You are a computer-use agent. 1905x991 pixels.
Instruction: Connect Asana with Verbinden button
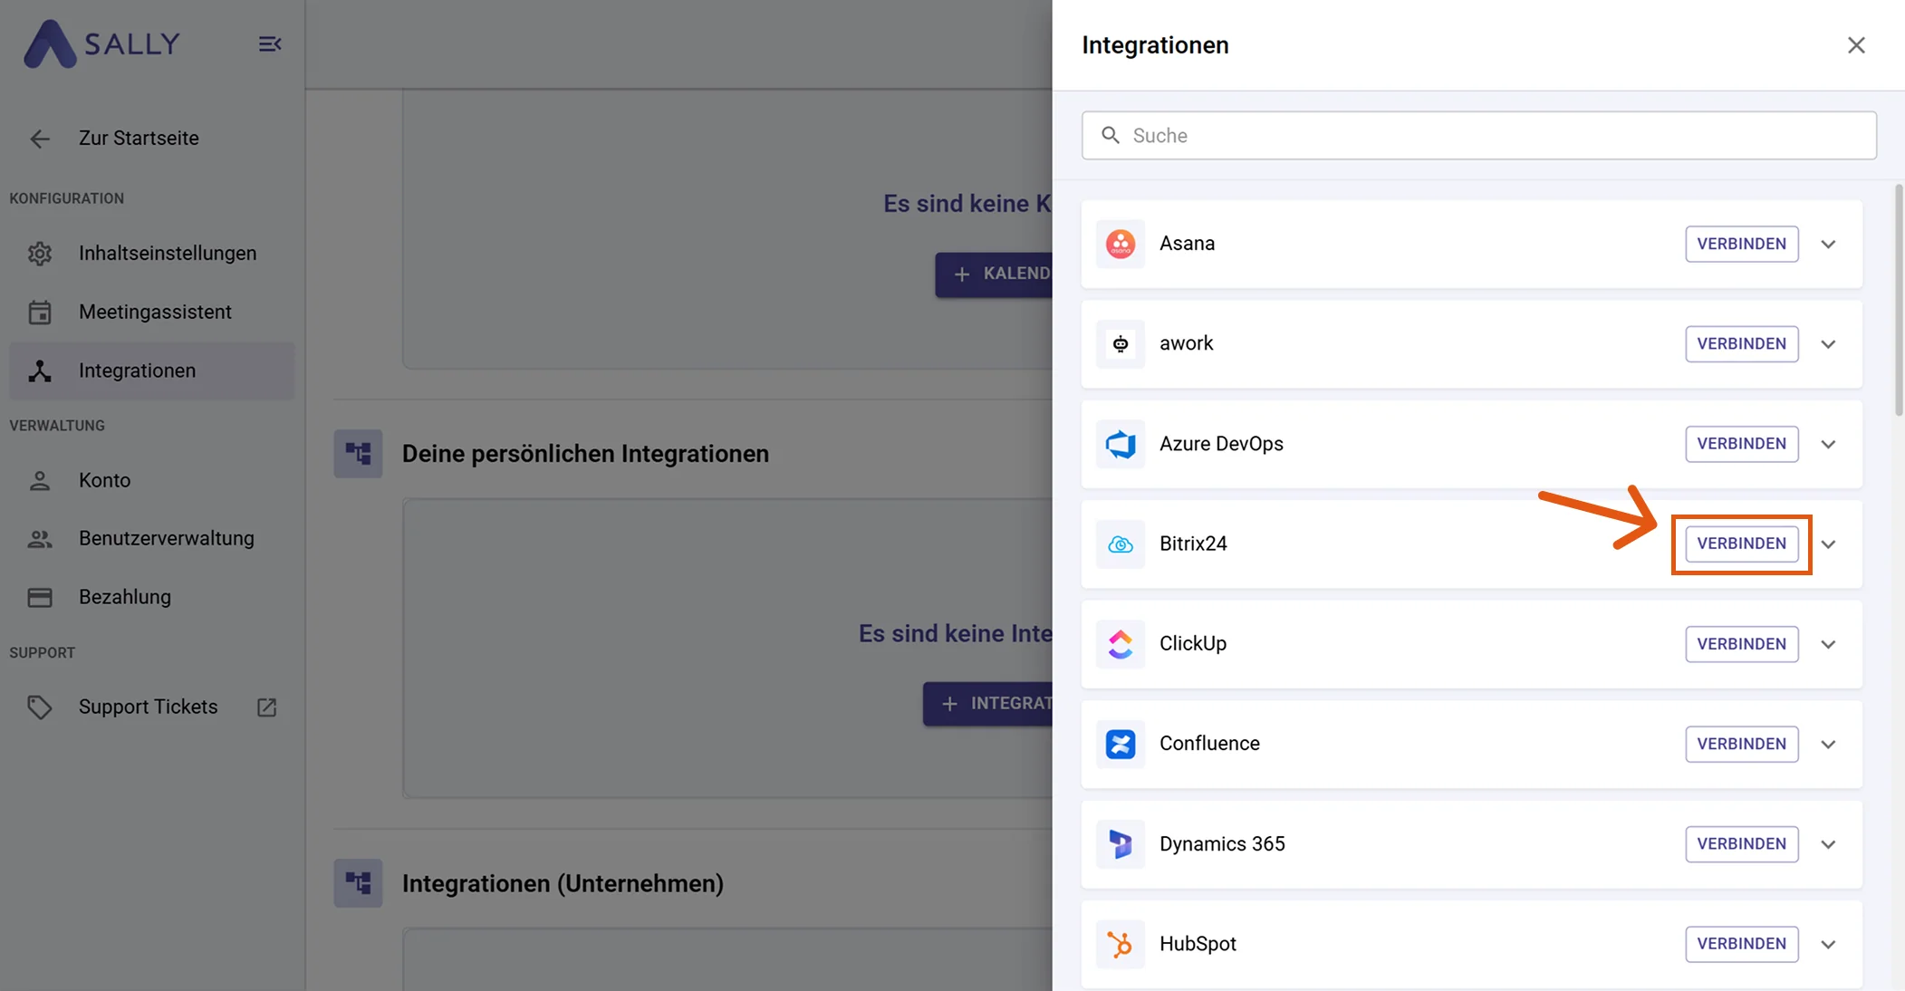(x=1741, y=244)
